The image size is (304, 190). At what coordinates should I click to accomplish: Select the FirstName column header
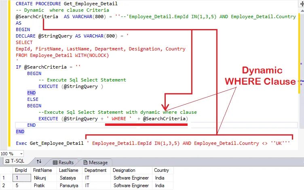[44, 170]
